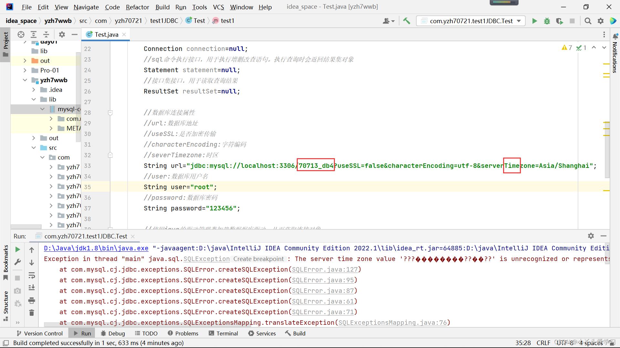Expand the .idea folder
This screenshot has height=348, width=620.
coord(34,90)
